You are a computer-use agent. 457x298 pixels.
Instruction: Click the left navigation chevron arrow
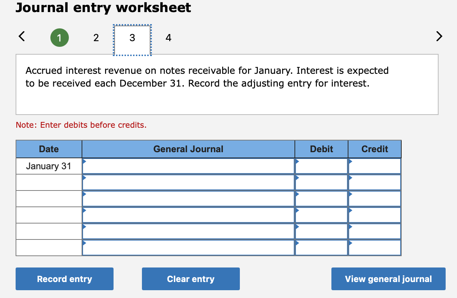(21, 36)
